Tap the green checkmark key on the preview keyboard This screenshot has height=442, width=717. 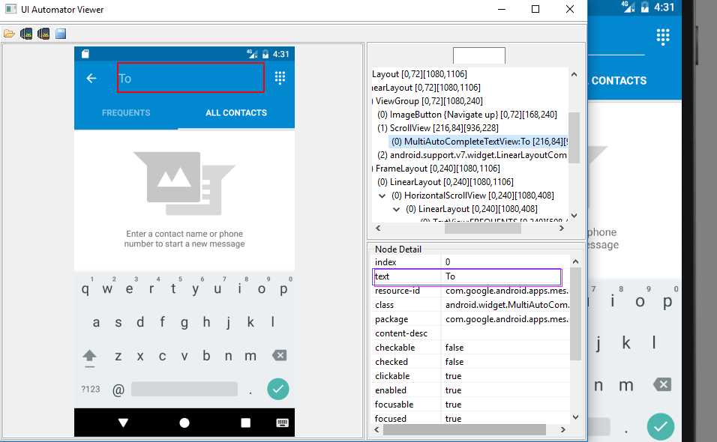pyautogui.click(x=278, y=389)
